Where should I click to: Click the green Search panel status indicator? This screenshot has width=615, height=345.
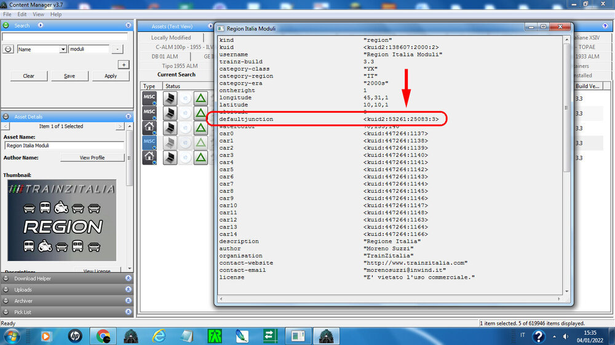tap(6, 25)
